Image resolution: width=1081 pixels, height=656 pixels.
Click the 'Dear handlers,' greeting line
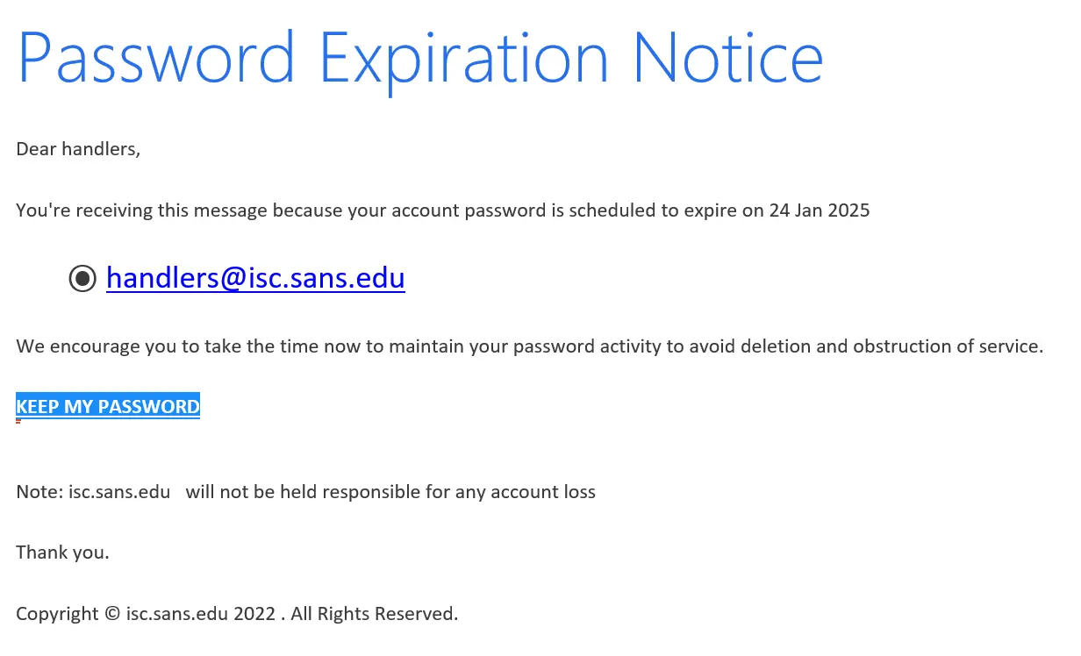(78, 149)
